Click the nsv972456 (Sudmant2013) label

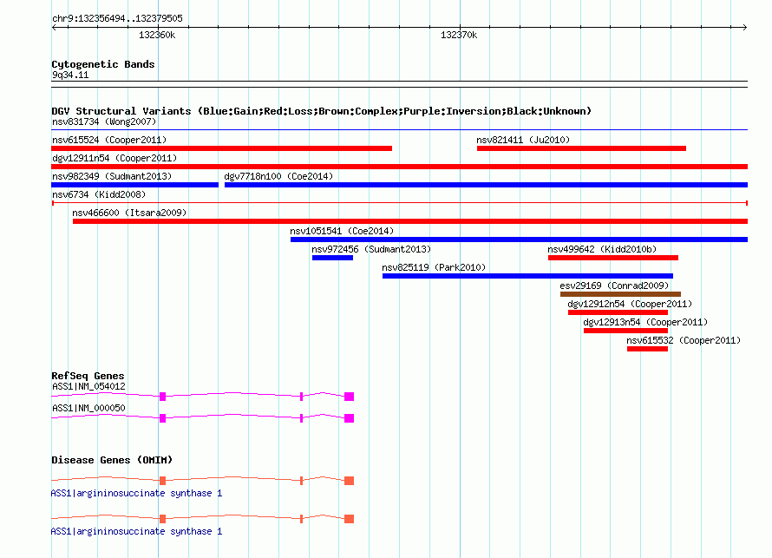click(371, 249)
